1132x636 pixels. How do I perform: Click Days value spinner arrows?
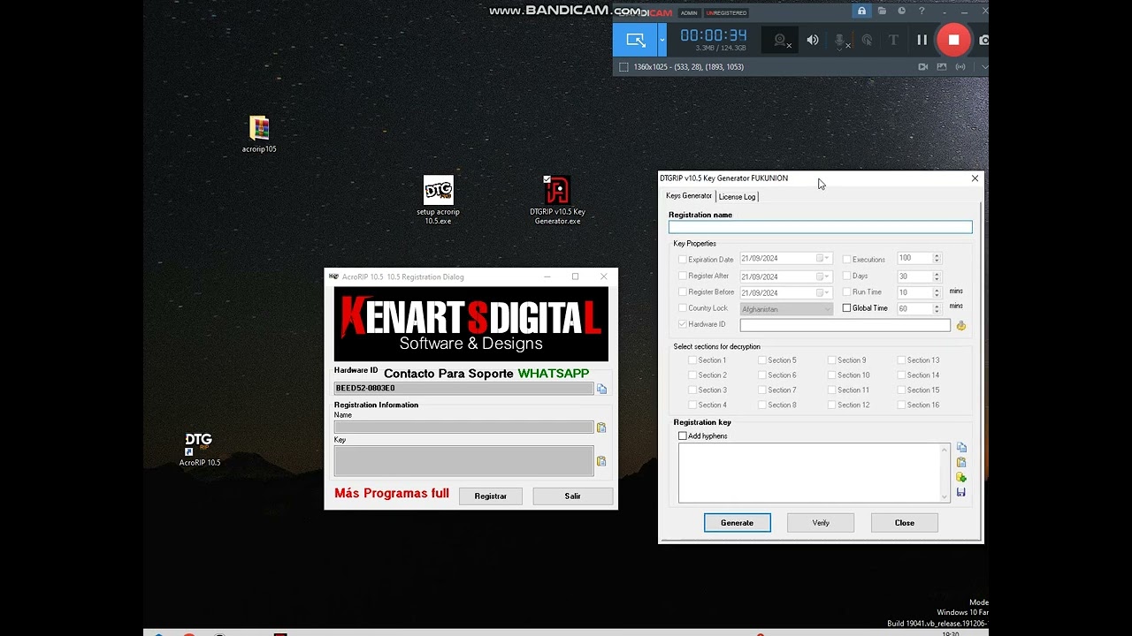937,276
